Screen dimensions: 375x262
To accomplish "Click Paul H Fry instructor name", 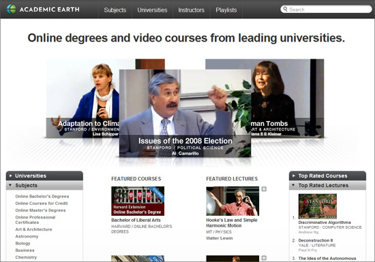I will (307, 250).
